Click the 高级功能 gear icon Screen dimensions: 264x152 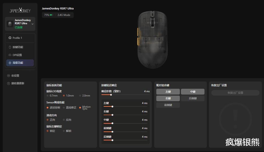click(x=10, y=63)
